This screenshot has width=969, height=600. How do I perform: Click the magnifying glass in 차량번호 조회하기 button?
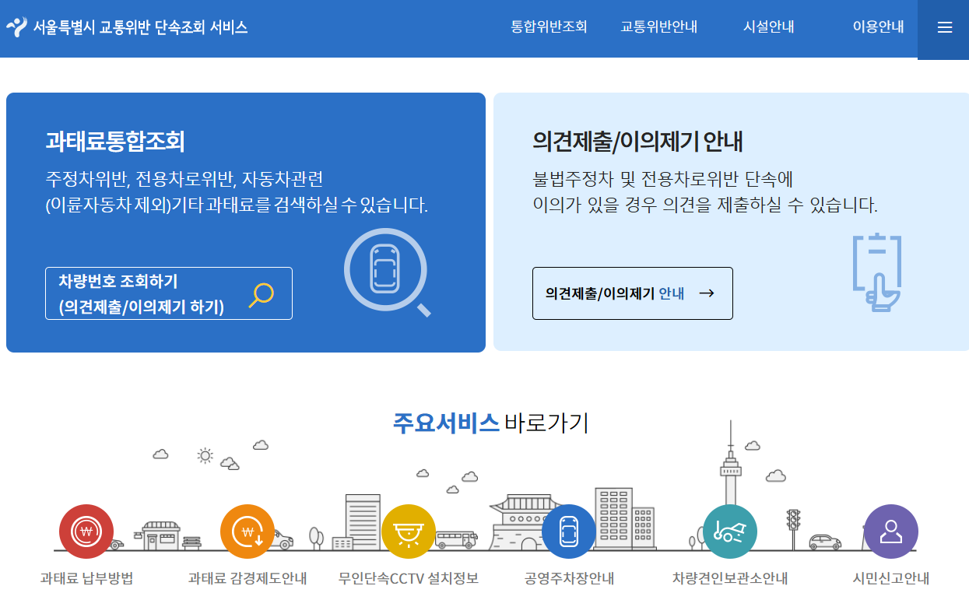tap(262, 293)
